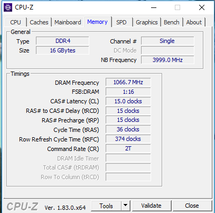Viewport: 215px width, 213px height.
Task: Click the Size field showing 16 GBytes
Action: (x=62, y=50)
